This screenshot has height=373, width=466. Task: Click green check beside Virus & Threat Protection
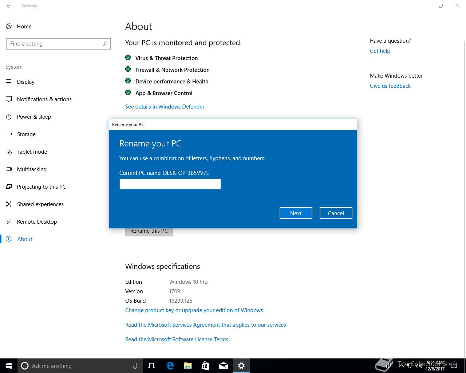point(128,58)
